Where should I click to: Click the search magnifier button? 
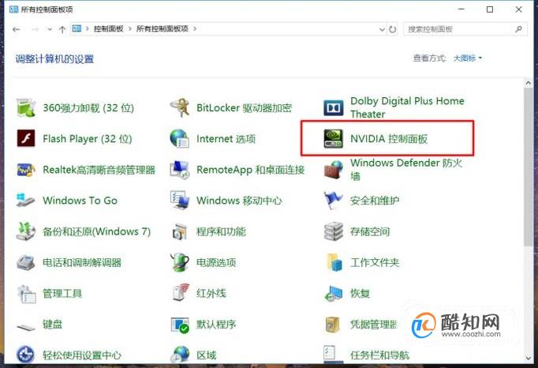coord(518,29)
